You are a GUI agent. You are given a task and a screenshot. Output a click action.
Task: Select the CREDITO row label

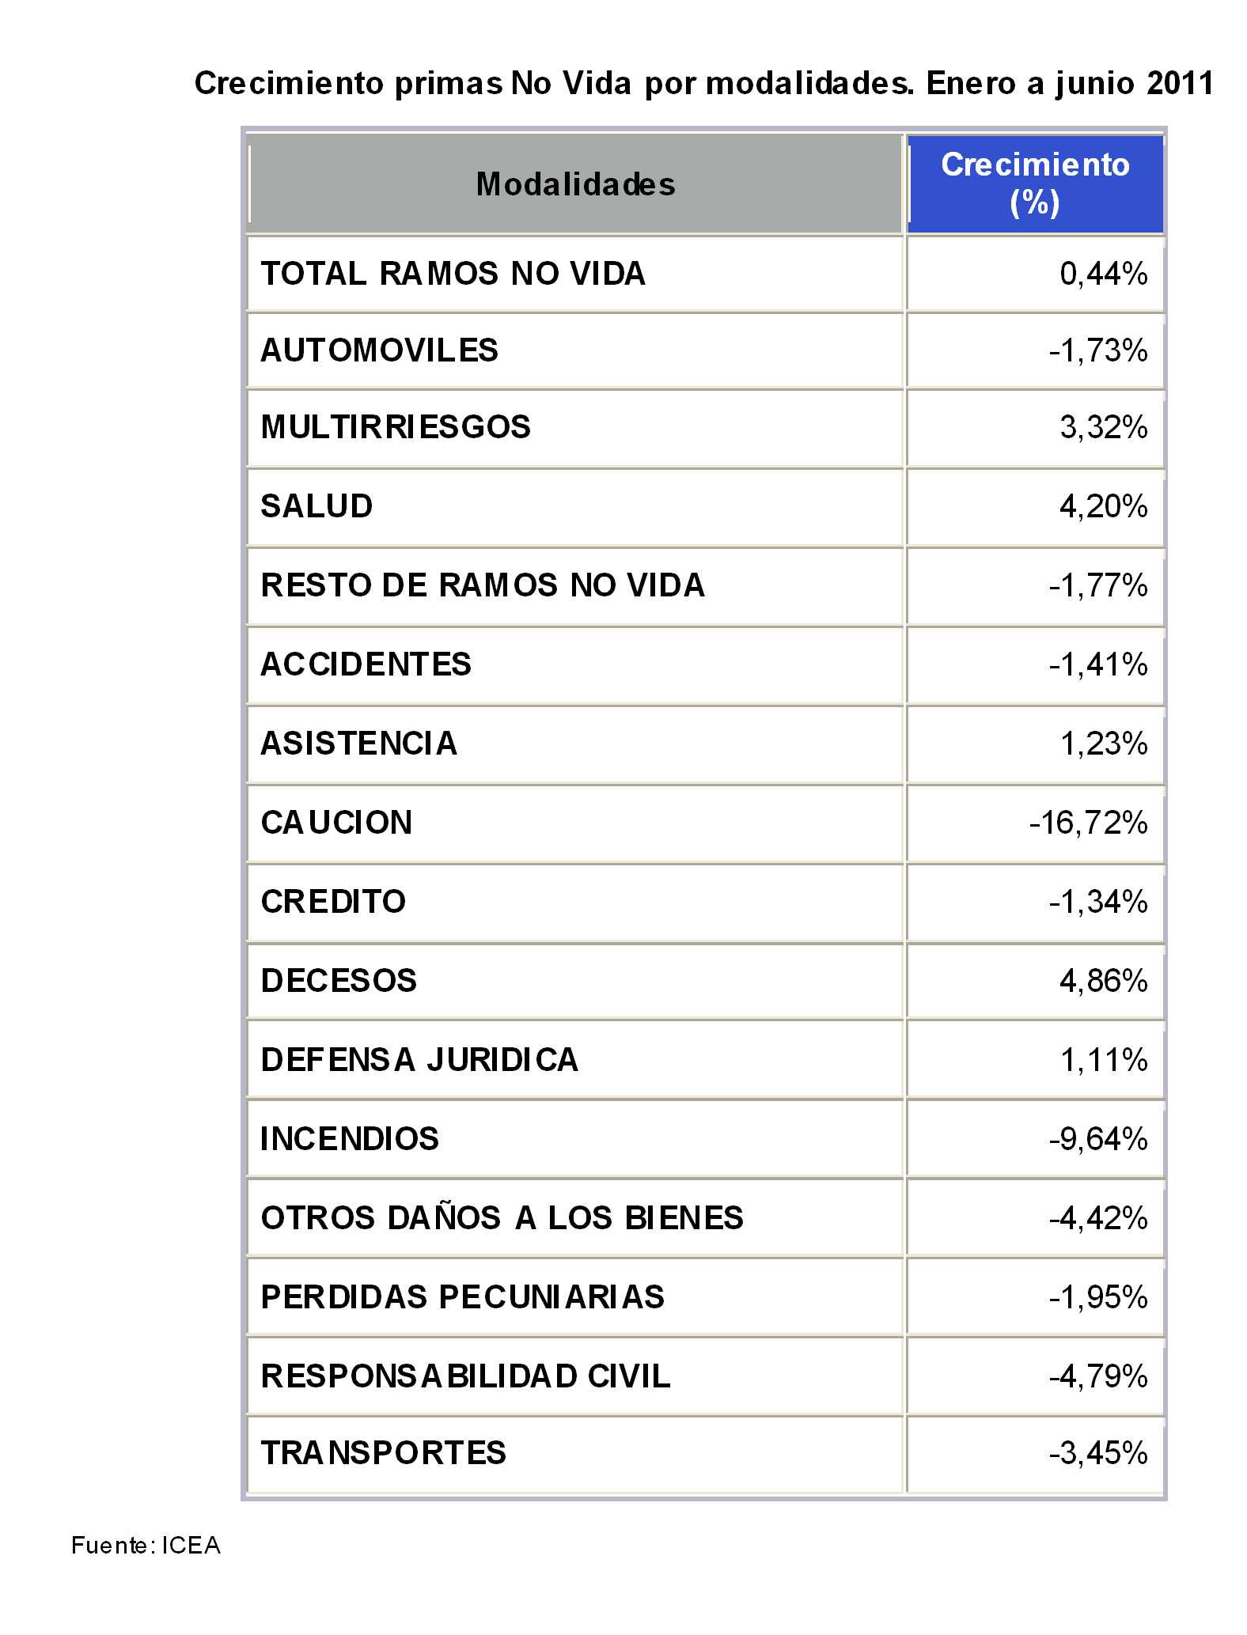tap(333, 902)
